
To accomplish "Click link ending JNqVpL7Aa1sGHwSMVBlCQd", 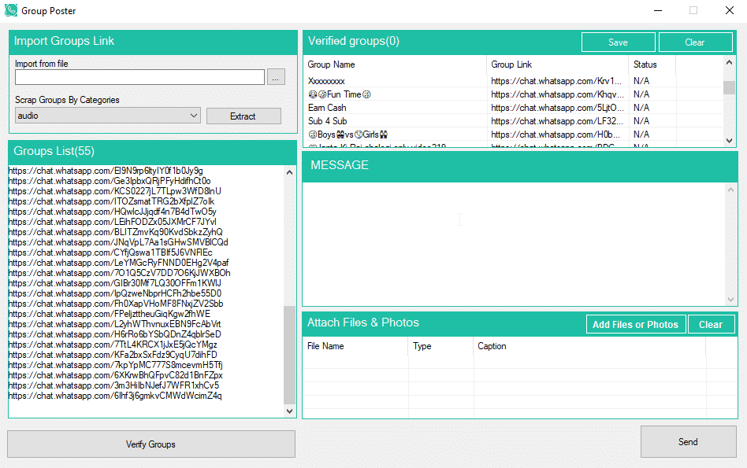I will click(118, 242).
